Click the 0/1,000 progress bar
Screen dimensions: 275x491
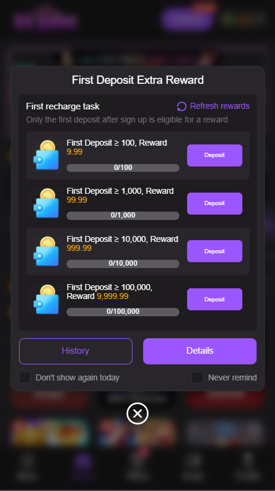pos(123,215)
